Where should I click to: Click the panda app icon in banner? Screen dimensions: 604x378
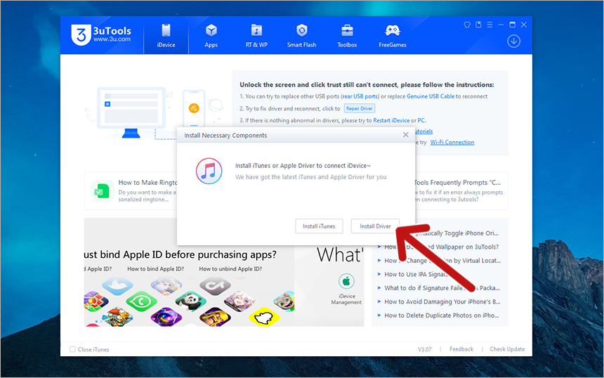click(x=190, y=301)
